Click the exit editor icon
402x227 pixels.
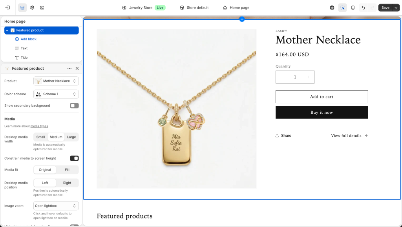click(8, 7)
